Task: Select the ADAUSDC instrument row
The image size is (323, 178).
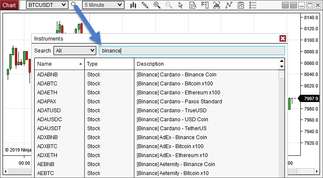Action: pos(157,120)
